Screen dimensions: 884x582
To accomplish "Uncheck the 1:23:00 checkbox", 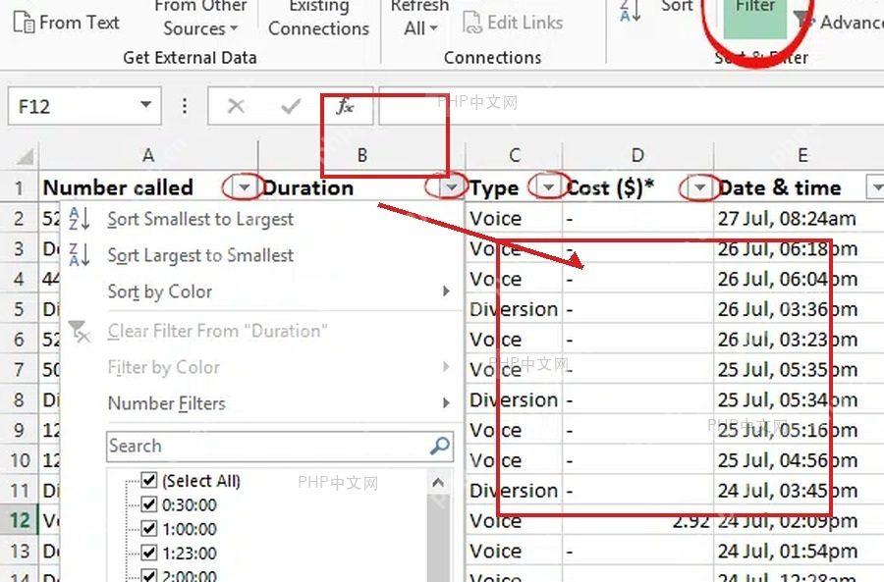I will pos(149,553).
